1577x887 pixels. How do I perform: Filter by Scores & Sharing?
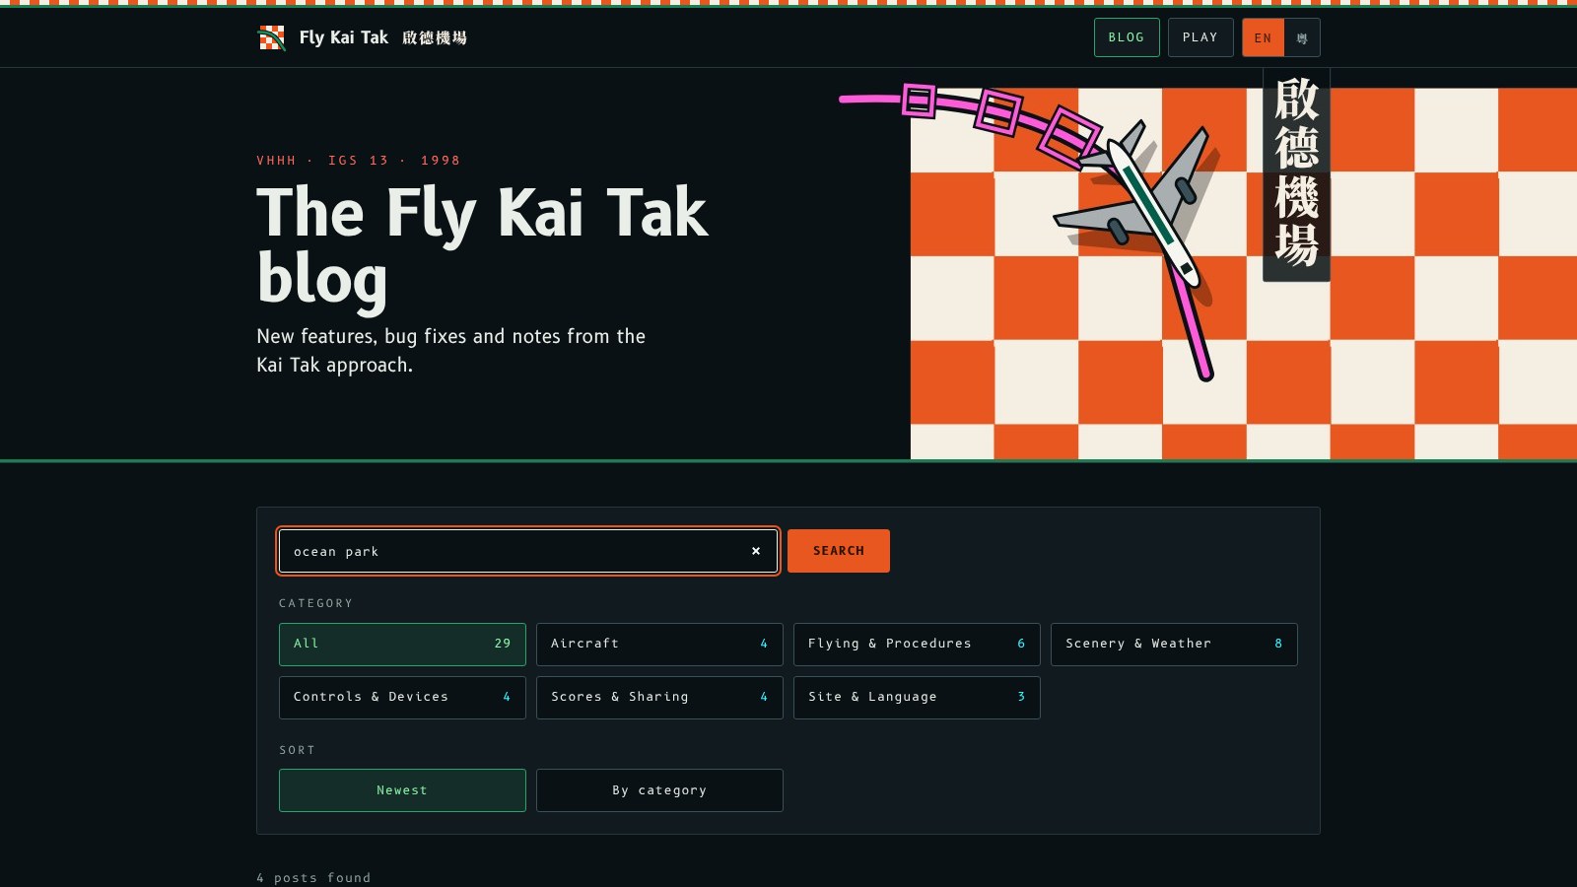tap(659, 697)
